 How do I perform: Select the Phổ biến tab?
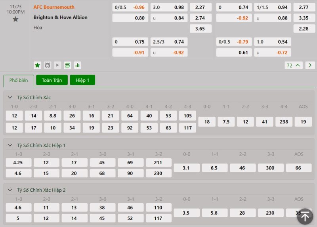pyautogui.click(x=19, y=81)
